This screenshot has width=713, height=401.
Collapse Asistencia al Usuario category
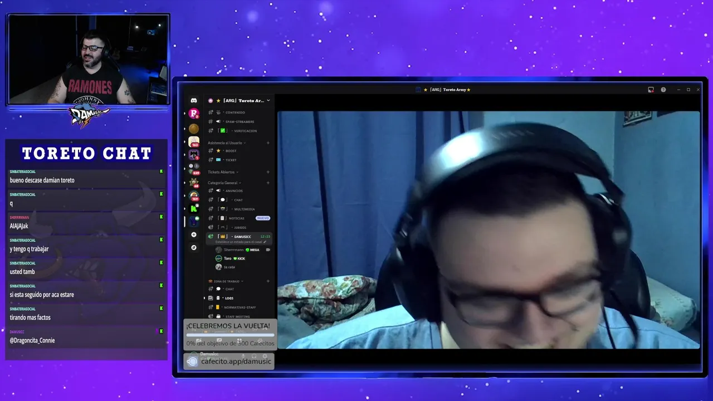coord(227,143)
